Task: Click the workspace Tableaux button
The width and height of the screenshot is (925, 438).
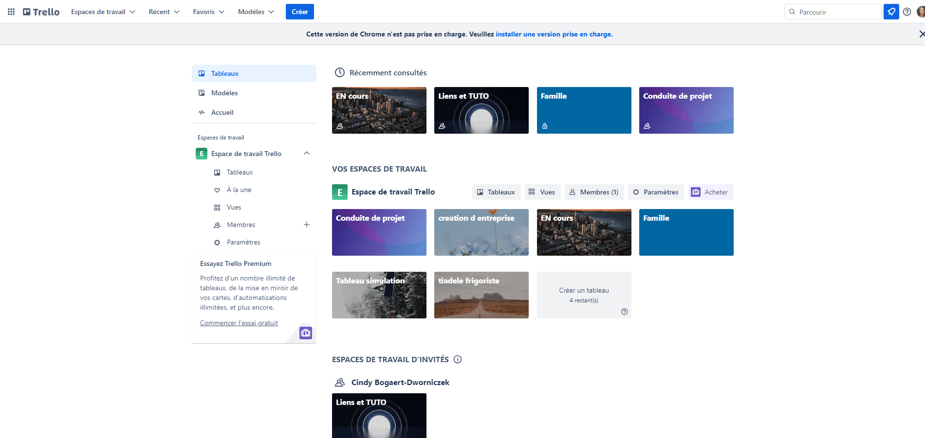Action: [x=496, y=192]
